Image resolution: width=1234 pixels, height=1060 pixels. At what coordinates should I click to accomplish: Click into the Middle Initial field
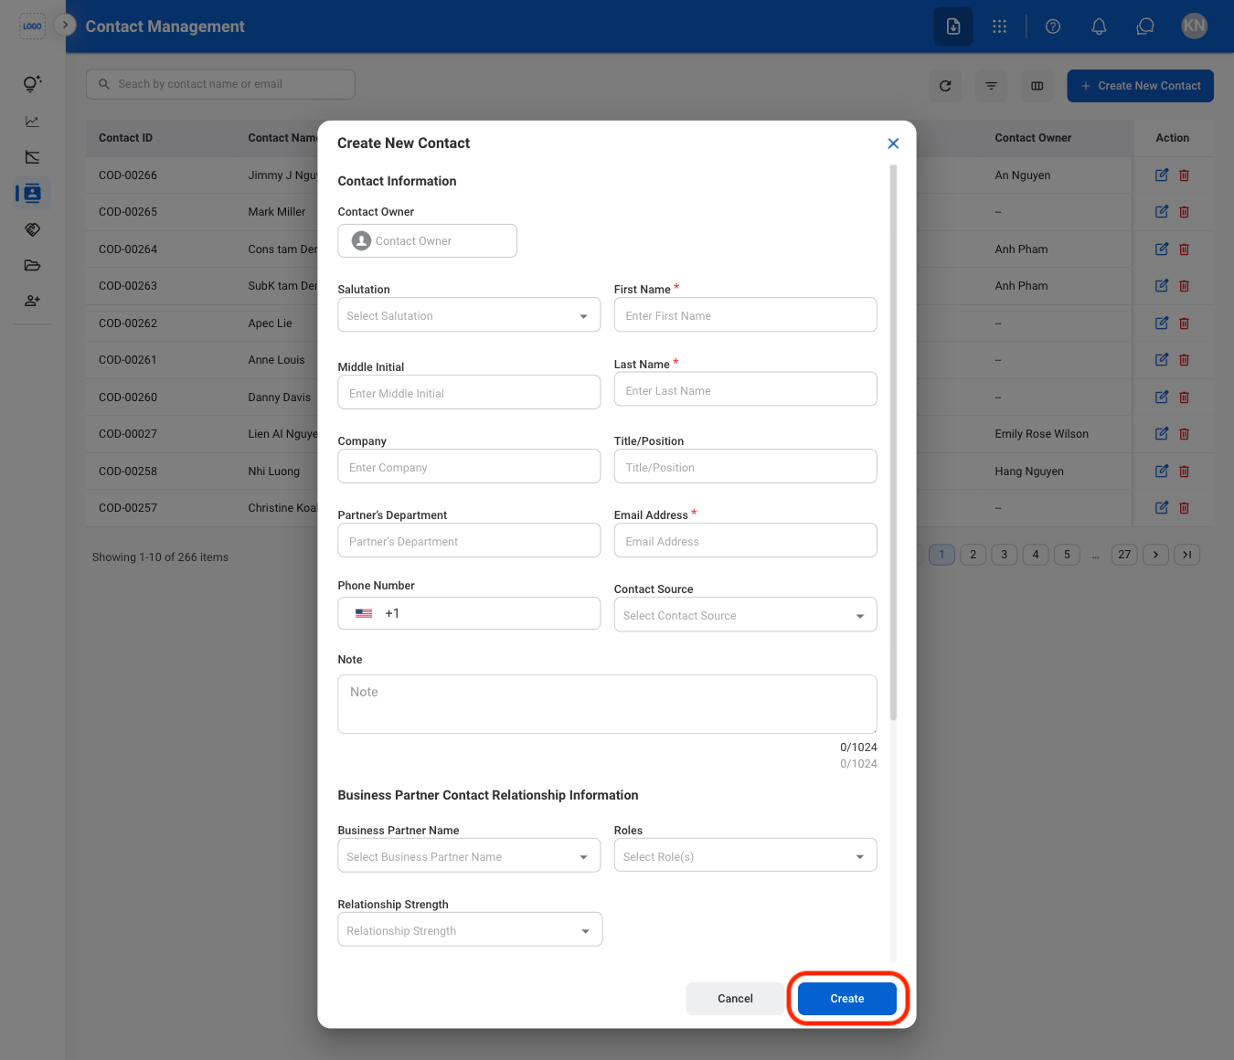[469, 393]
